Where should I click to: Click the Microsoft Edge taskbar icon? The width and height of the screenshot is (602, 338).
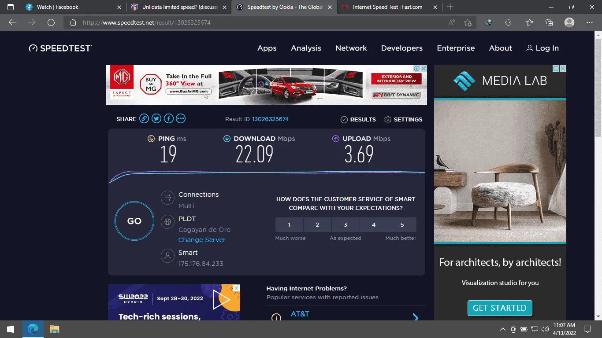33,329
